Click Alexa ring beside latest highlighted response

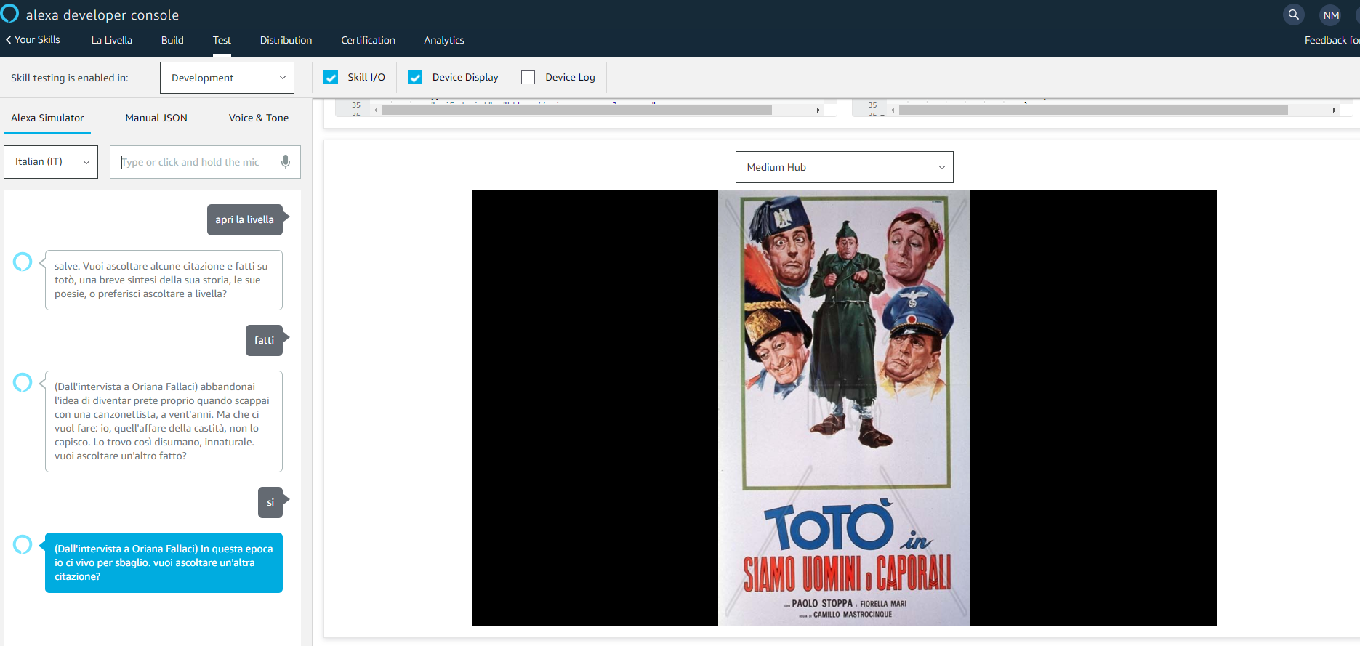tap(23, 544)
